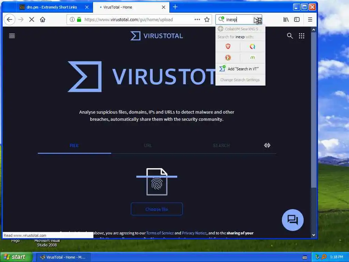This screenshot has width=349, height=262.
Task: Click the first system tray icon
Action: pyautogui.click(x=317, y=257)
